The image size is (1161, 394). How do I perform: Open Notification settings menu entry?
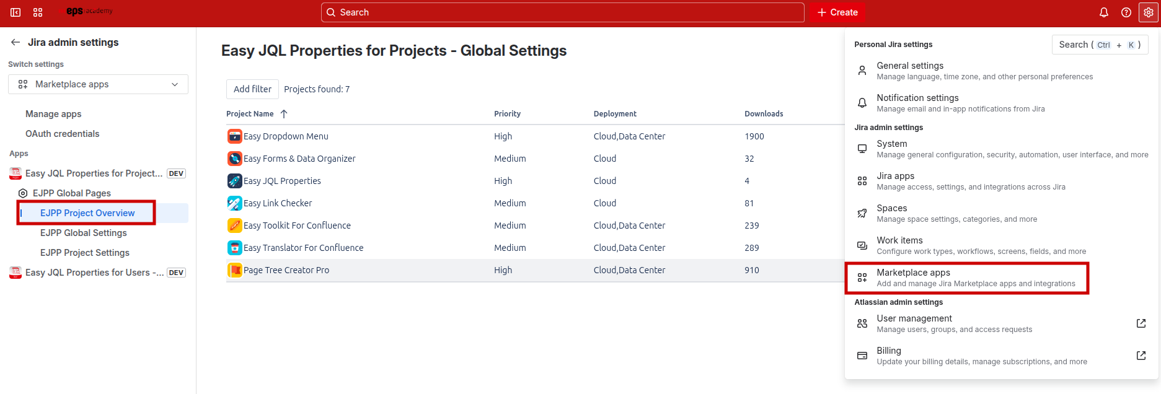(1002, 103)
